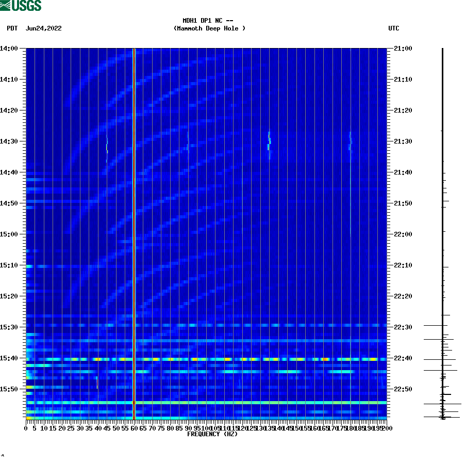
Task: Select the green USGS wave emblem
Action: [x=5, y=6]
